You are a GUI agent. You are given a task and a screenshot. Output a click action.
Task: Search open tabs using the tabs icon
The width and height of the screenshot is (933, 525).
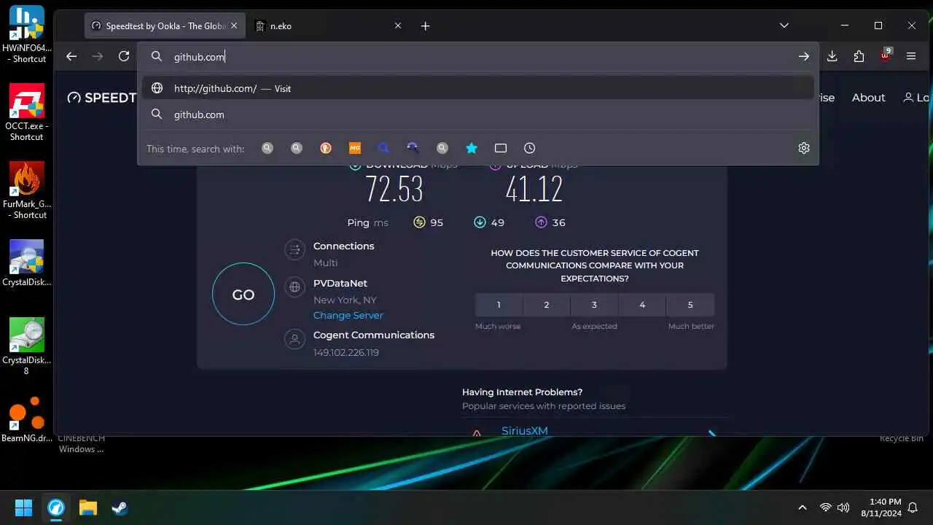501,148
